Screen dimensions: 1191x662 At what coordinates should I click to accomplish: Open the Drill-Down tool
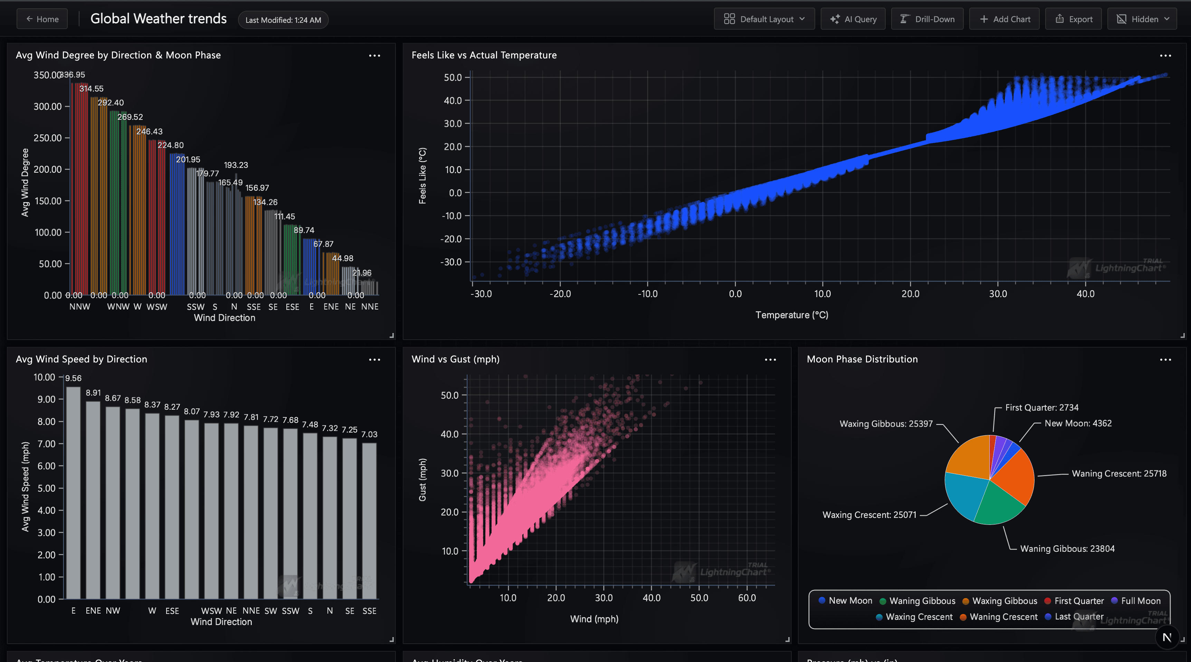pyautogui.click(x=927, y=19)
